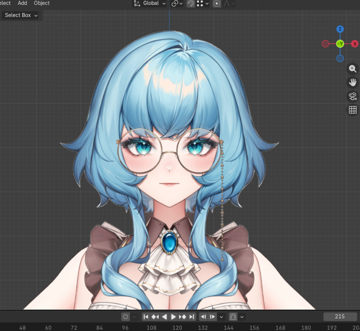Jump to the previous keyframe
The width and height of the screenshot is (360, 331).
tap(155, 317)
